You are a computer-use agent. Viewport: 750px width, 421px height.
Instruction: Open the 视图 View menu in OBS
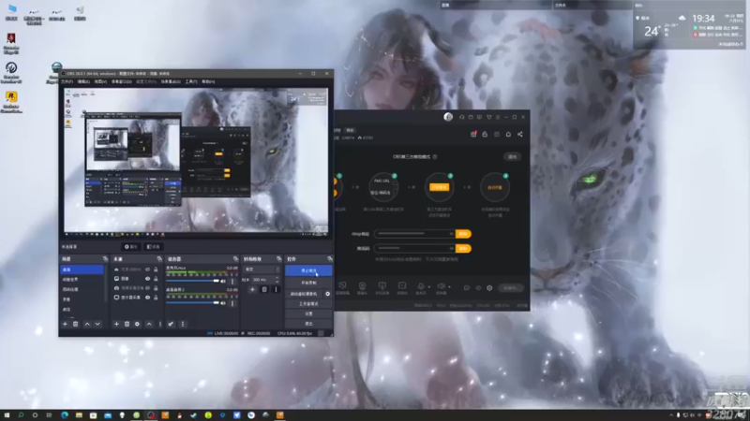[100, 81]
